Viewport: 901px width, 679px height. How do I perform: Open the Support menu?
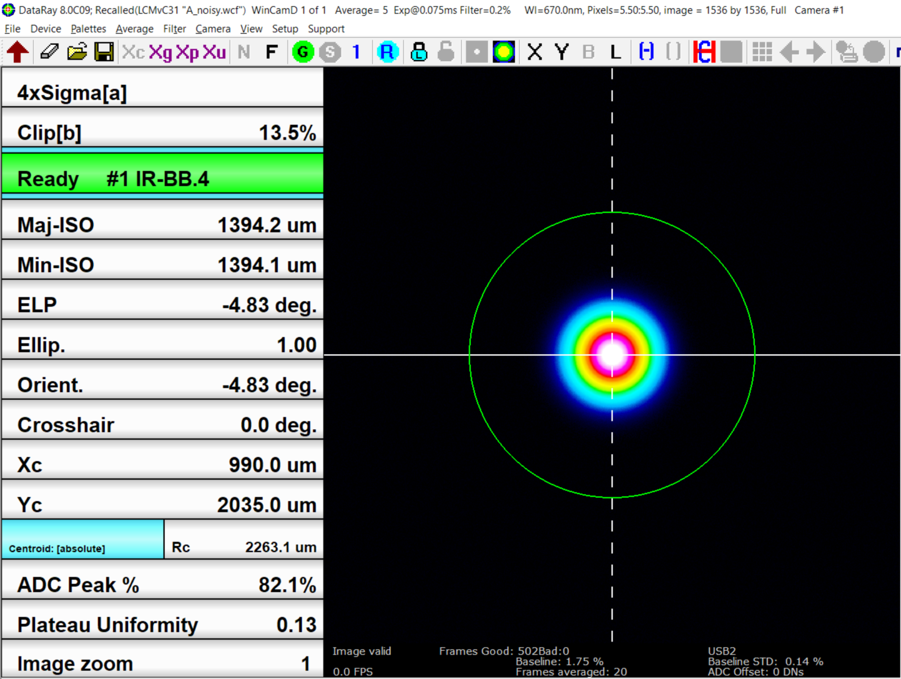(326, 29)
